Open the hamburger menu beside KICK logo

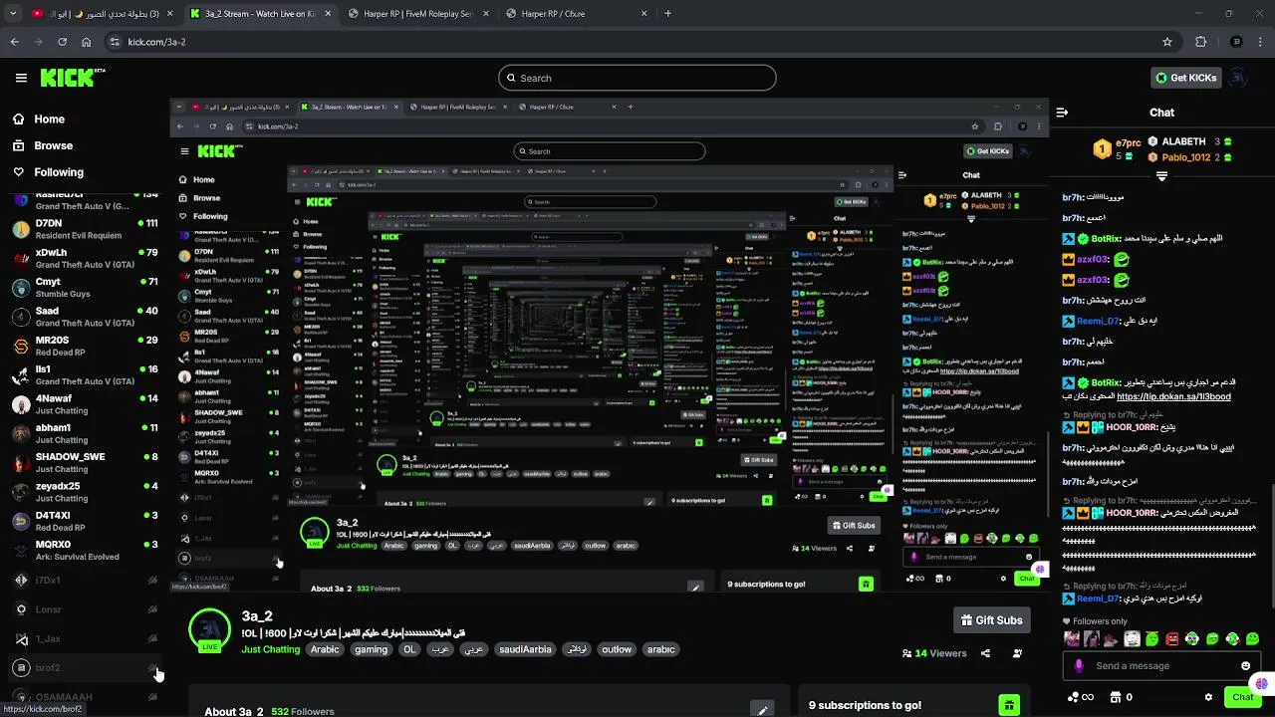click(21, 78)
